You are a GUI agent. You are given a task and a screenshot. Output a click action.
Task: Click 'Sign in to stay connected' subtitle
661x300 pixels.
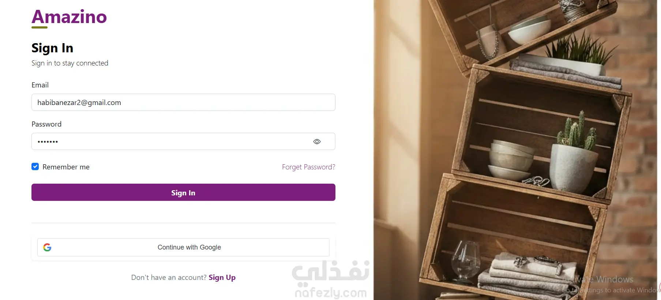coord(70,63)
